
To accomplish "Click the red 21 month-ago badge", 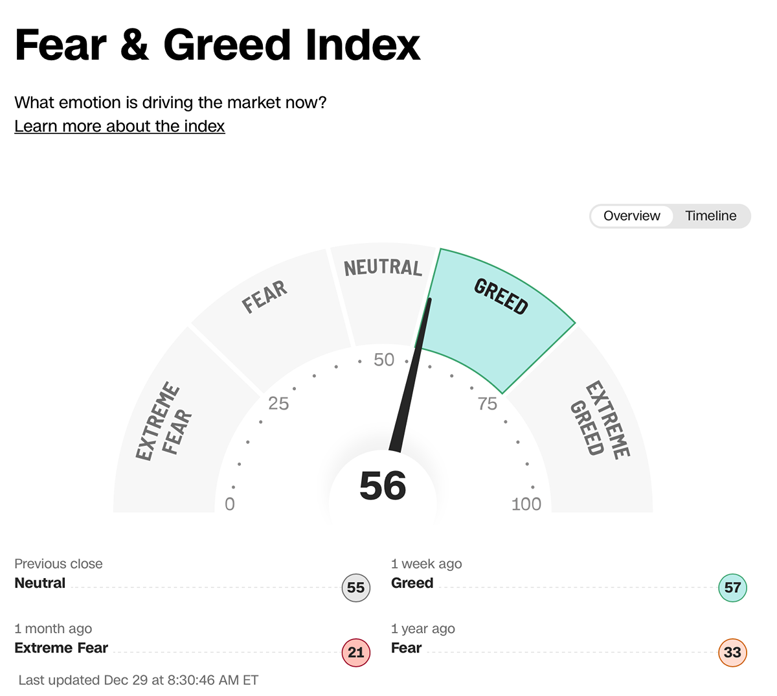I will click(355, 652).
